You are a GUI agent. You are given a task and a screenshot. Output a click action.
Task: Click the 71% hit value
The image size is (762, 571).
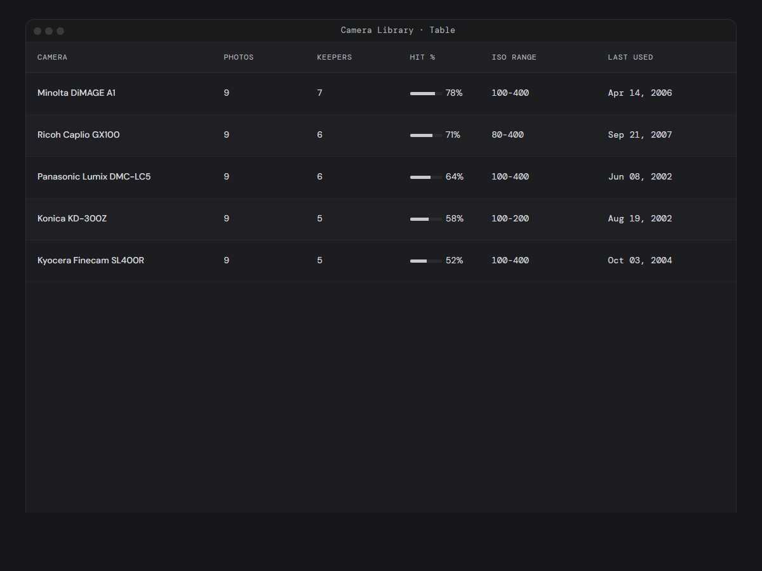click(453, 135)
